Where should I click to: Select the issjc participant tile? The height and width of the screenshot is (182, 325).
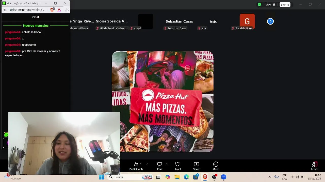click(213, 21)
